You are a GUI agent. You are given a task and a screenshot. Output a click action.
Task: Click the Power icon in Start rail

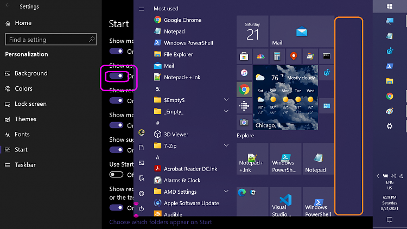(142, 208)
